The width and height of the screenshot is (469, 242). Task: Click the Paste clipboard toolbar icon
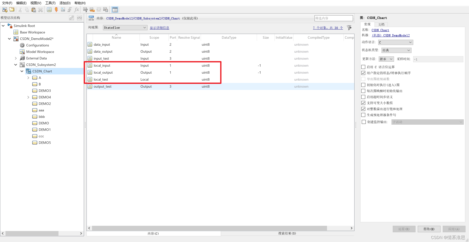(x=34, y=10)
